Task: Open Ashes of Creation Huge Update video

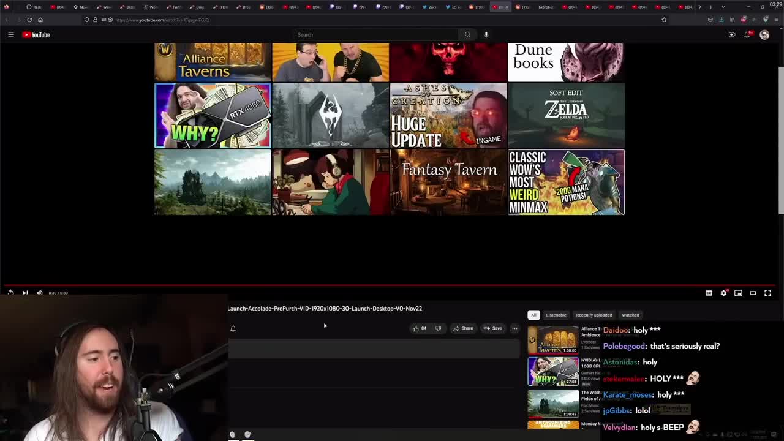Action: (x=448, y=116)
